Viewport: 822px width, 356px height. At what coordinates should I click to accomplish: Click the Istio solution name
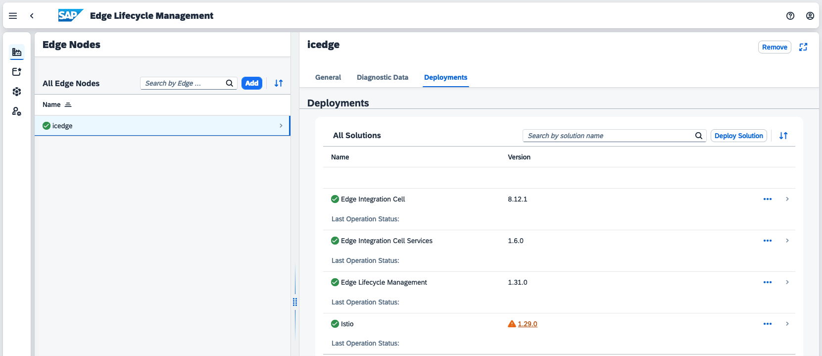(347, 324)
